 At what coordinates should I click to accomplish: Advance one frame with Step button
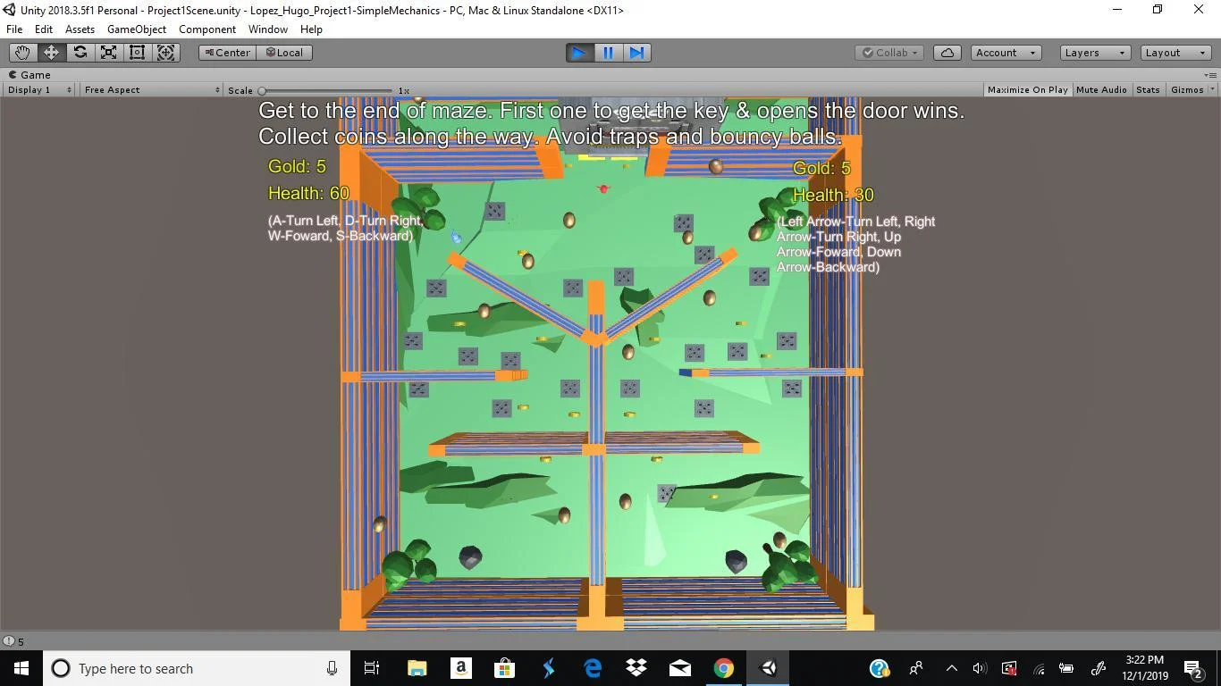point(636,53)
